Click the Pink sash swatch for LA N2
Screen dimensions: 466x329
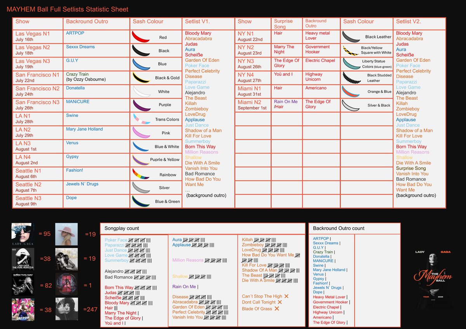coord(142,133)
